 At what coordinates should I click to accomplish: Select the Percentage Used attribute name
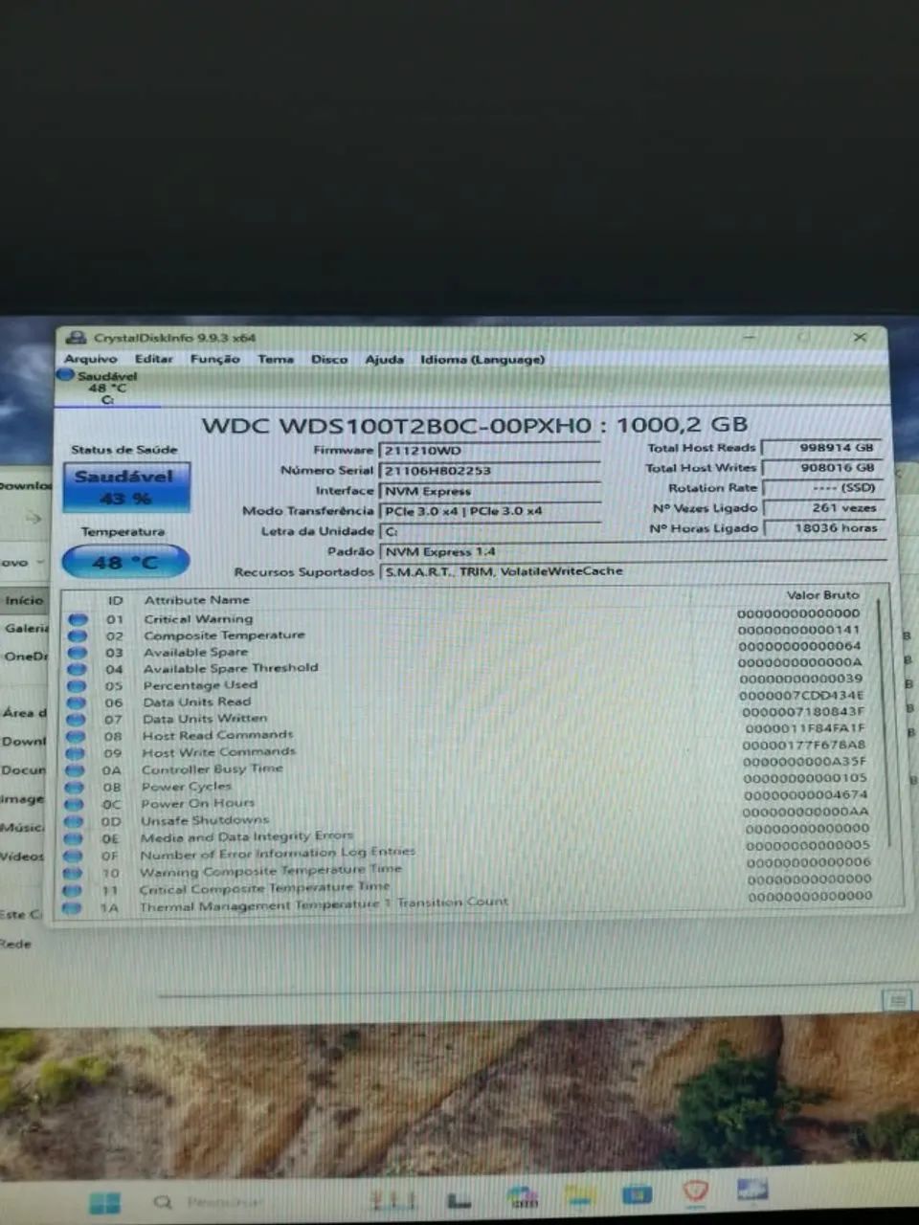[200, 685]
